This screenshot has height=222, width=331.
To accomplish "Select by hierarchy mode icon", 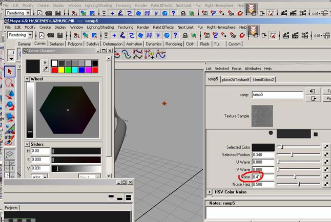I will pos(77,35).
